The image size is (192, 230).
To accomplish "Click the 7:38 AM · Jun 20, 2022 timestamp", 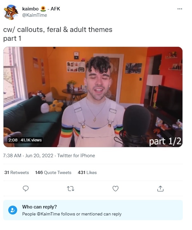I will click(28, 156).
